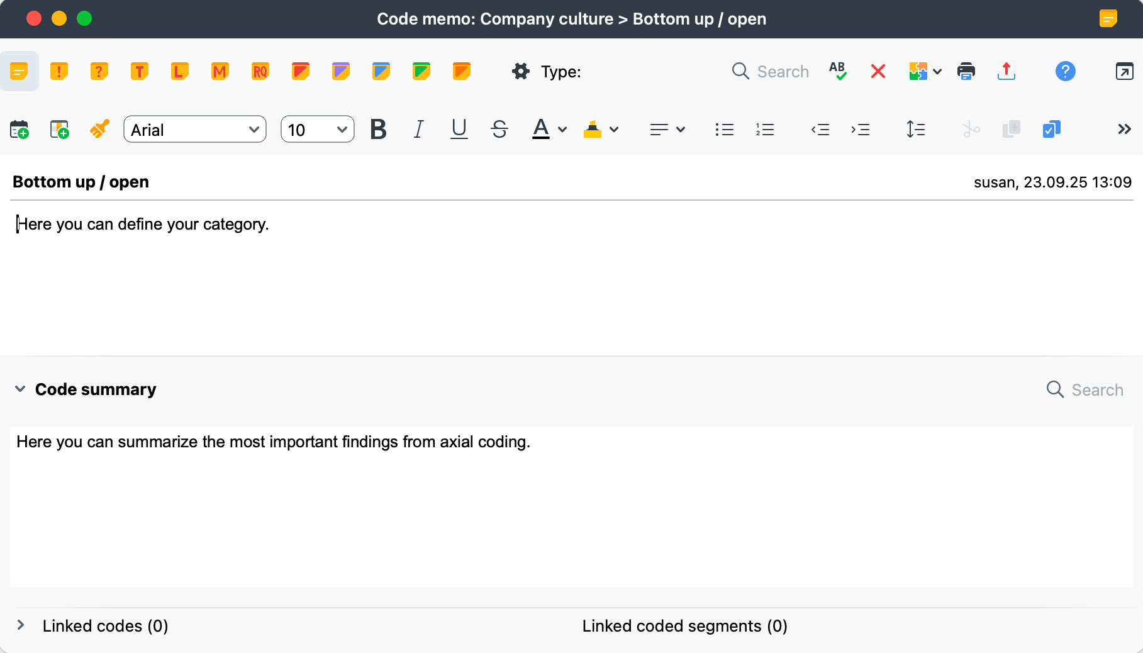Toggle bold formatting

click(x=378, y=130)
